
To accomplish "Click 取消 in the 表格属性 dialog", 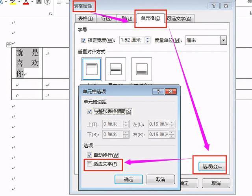I will pos(216,183).
